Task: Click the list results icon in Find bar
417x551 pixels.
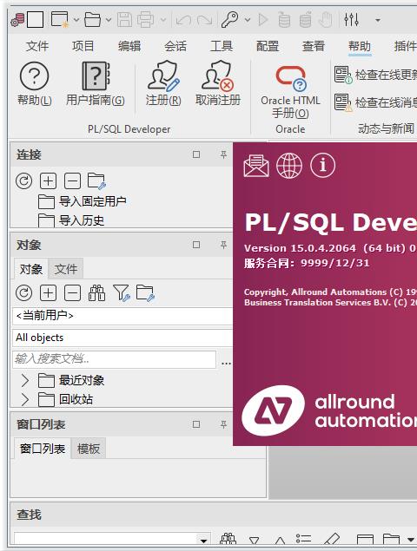Action: pos(304,539)
